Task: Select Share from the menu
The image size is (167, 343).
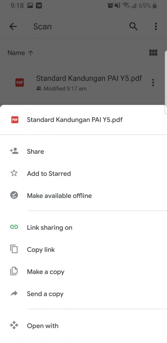Action: [x=83, y=151]
